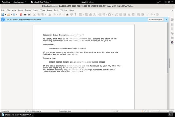Screen dimensions: 175x117
Task: Click the Insert Field icon
Action: [104, 15]
